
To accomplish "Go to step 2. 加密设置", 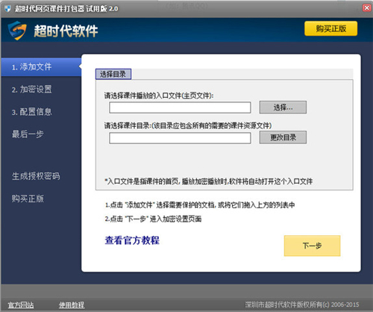I will click(32, 90).
